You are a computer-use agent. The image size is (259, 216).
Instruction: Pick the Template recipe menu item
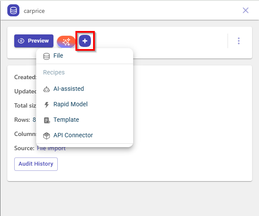click(x=66, y=120)
